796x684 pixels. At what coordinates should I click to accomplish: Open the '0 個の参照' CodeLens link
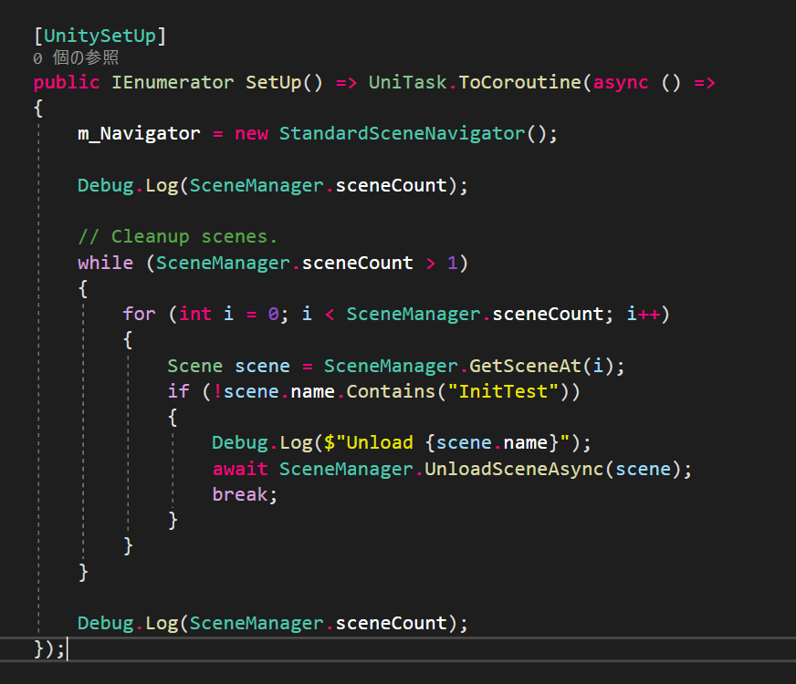point(76,57)
